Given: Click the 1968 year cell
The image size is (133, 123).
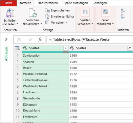Looking at the screenshot, I should point(101,68).
